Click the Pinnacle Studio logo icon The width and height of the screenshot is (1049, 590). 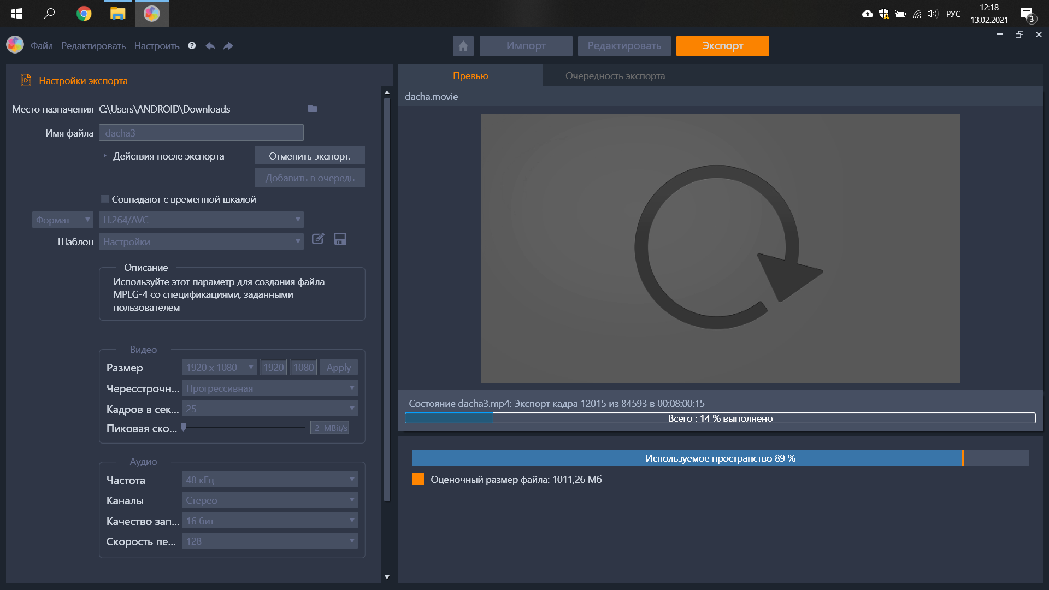pos(15,45)
